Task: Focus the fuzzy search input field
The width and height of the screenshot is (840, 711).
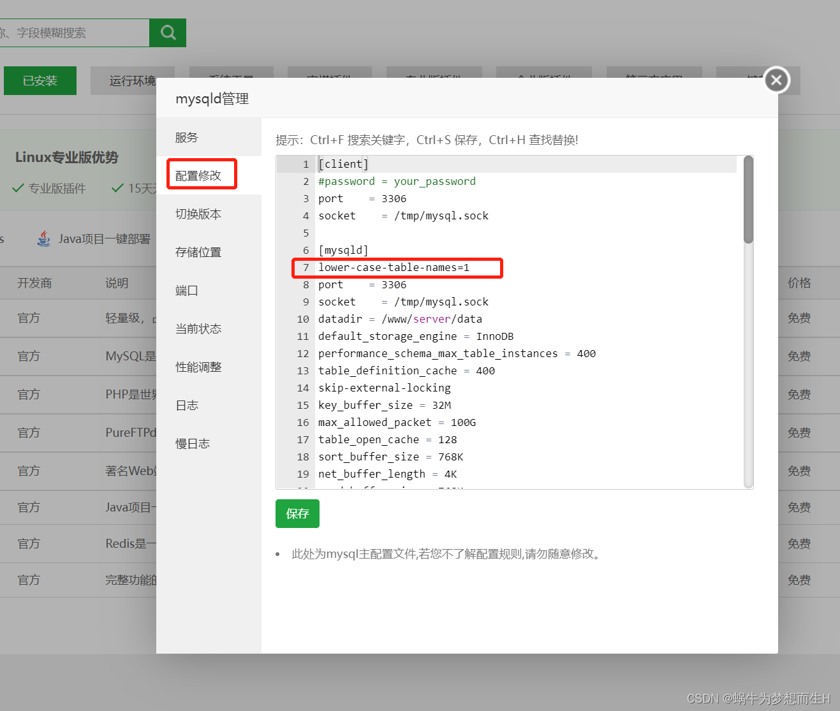Action: (x=74, y=33)
